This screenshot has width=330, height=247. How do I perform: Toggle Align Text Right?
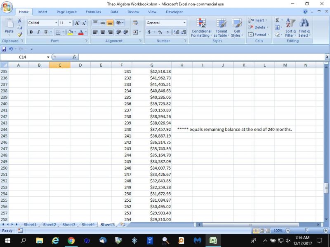[x=110, y=32]
